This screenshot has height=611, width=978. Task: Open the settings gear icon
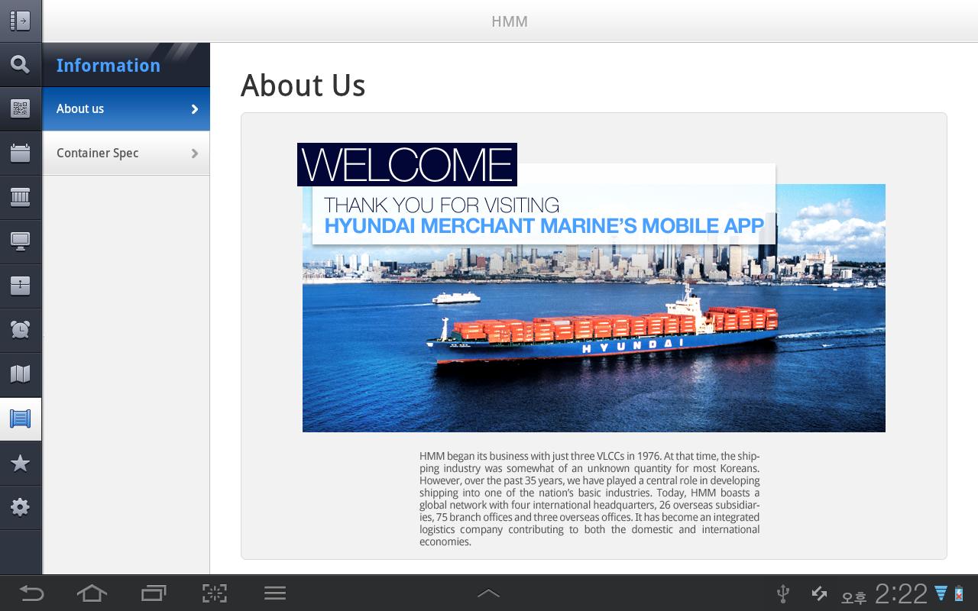click(x=21, y=507)
